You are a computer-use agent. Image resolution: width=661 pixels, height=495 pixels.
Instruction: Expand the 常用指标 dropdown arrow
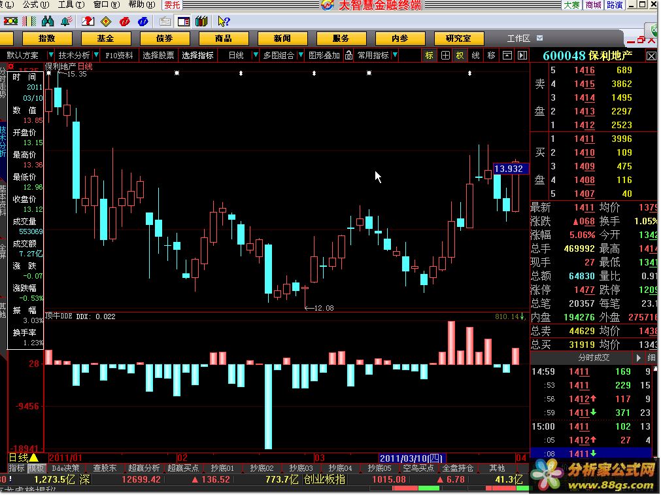(395, 55)
